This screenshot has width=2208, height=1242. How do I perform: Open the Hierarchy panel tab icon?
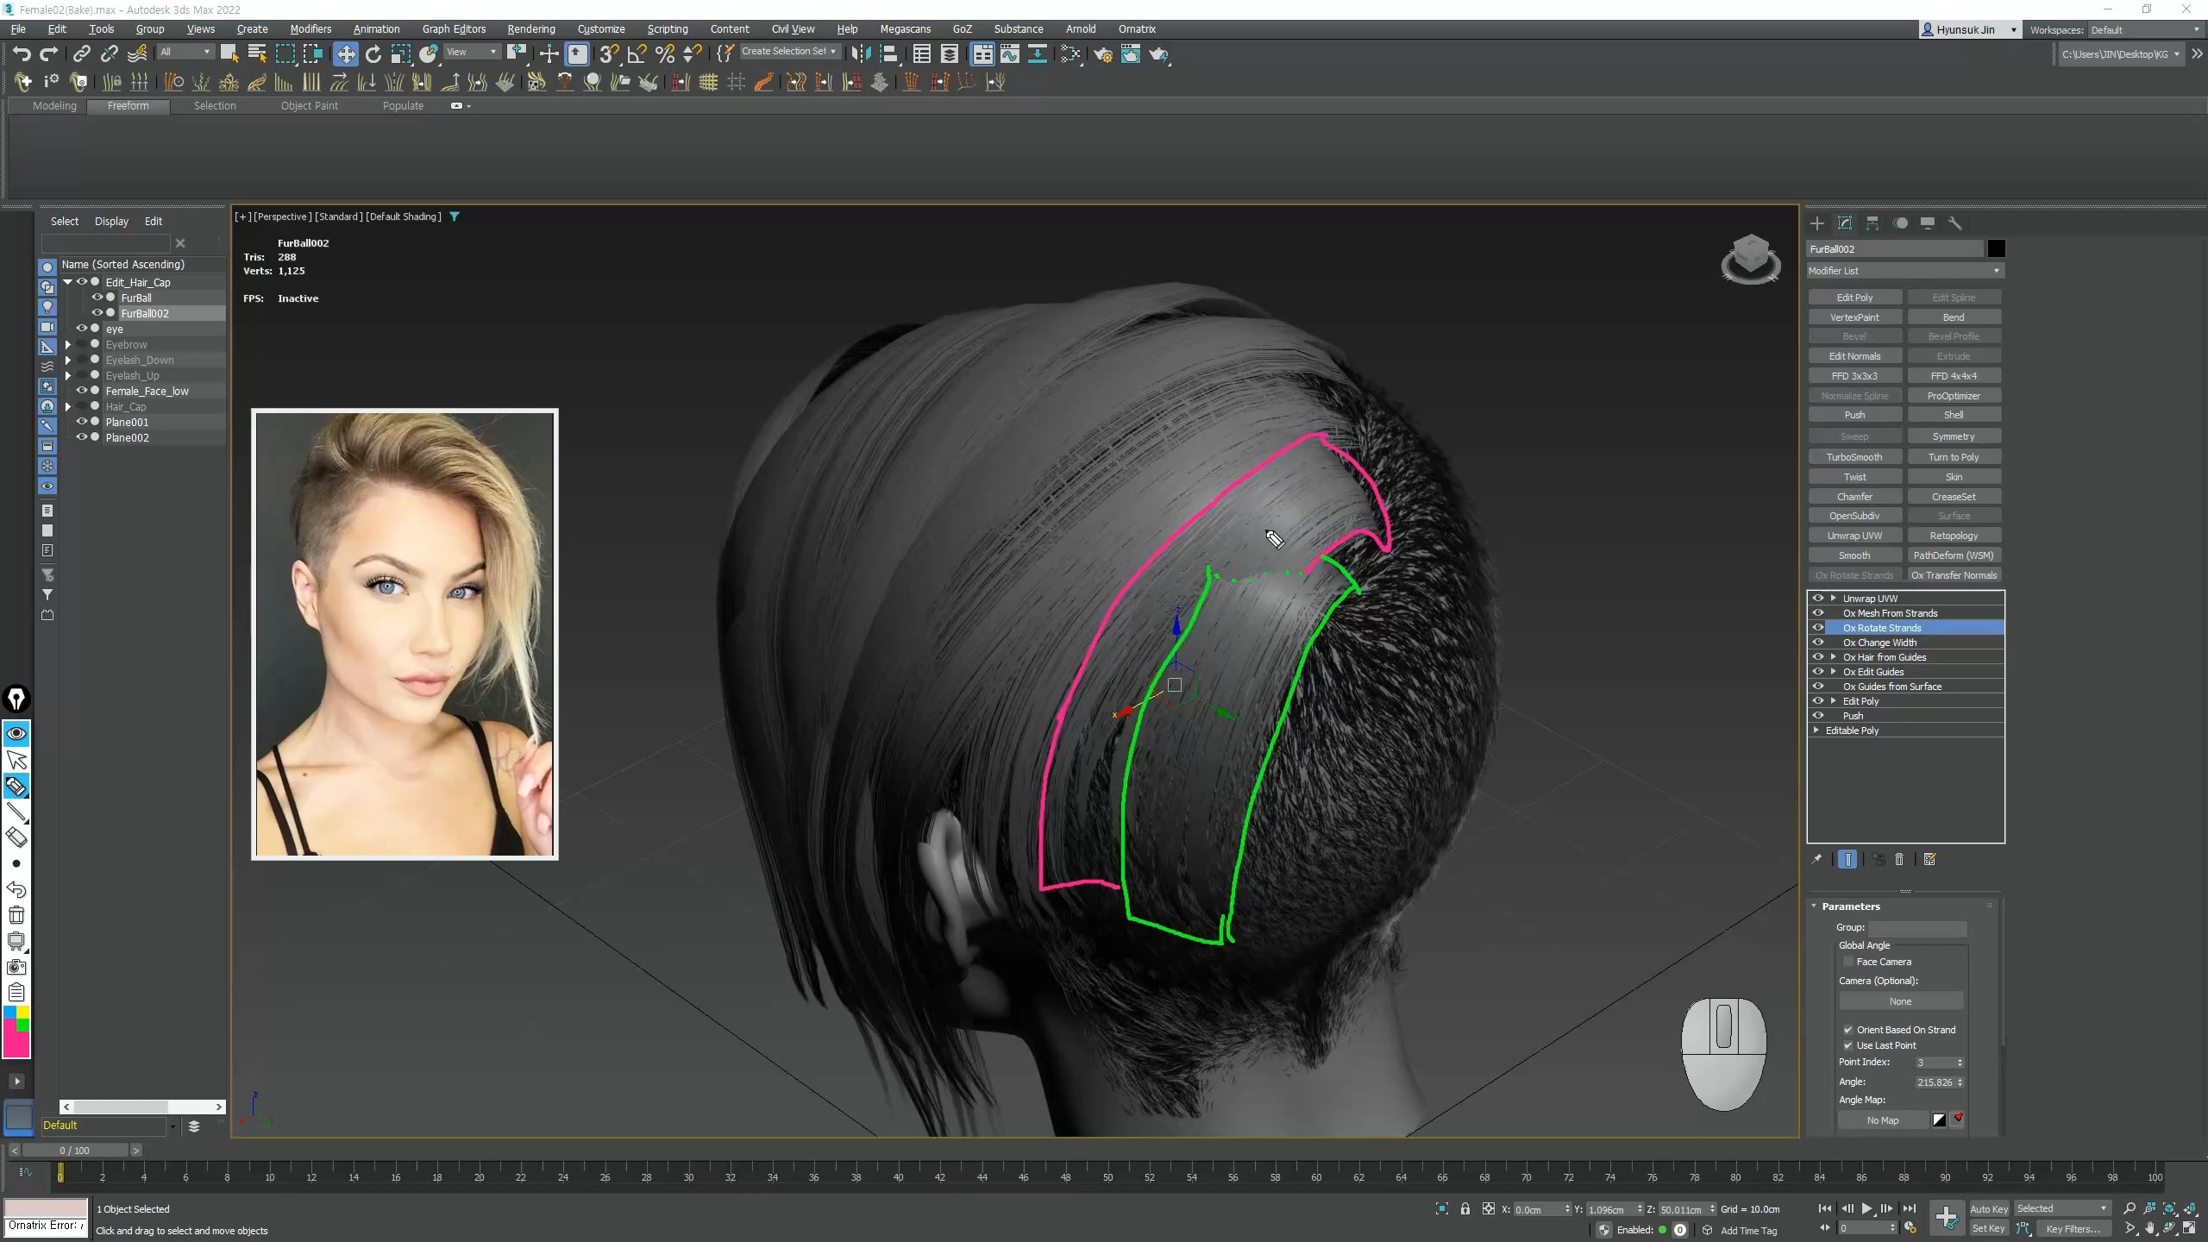pos(1872,223)
